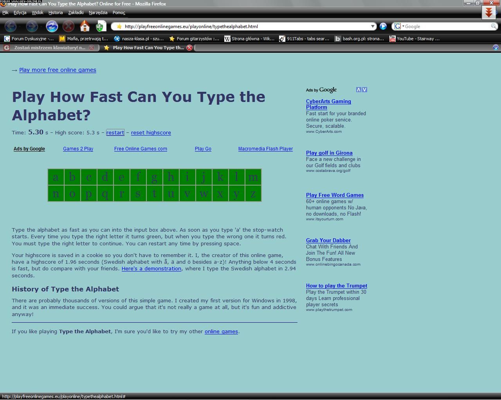Open the Forum gitarzystów bookmark

click(x=194, y=39)
